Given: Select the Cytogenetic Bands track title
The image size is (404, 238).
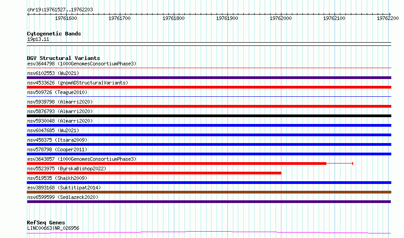Looking at the screenshot, I should (x=54, y=34).
